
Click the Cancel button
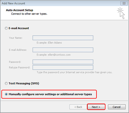[x=117, y=107]
